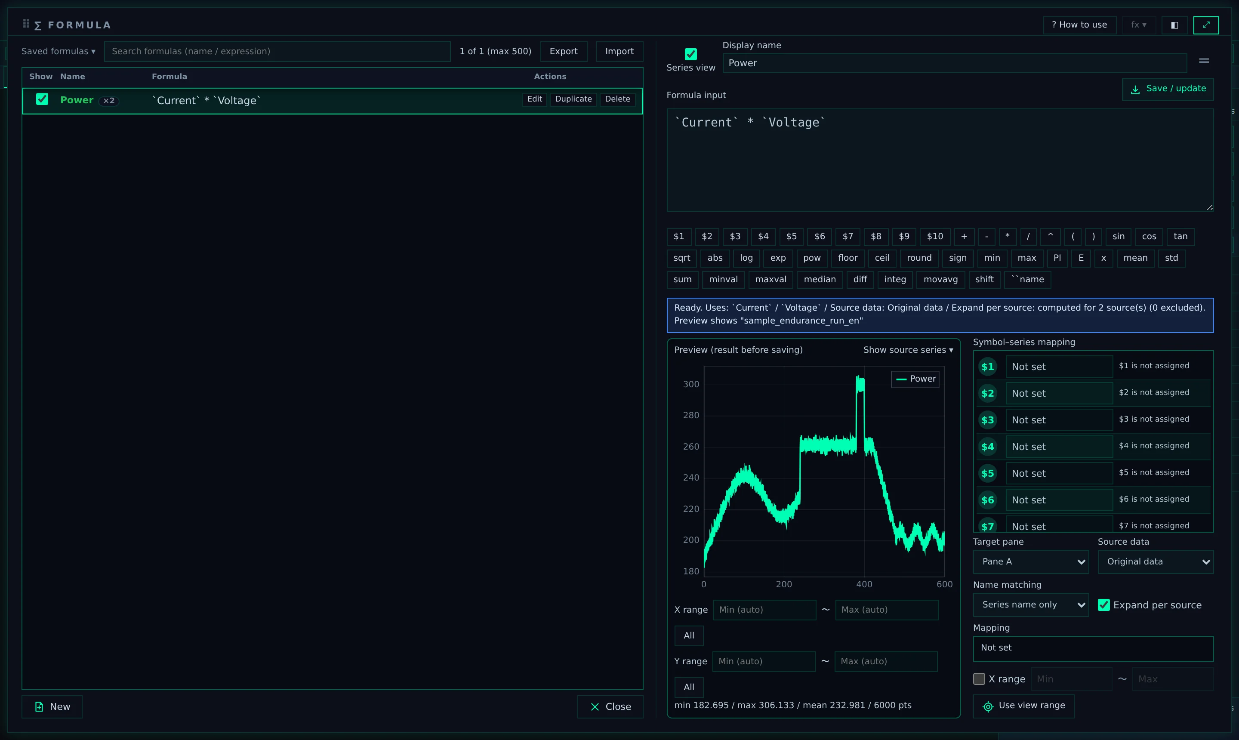Insert the backtick name token
The height and width of the screenshot is (740, 1239).
pyautogui.click(x=1027, y=280)
